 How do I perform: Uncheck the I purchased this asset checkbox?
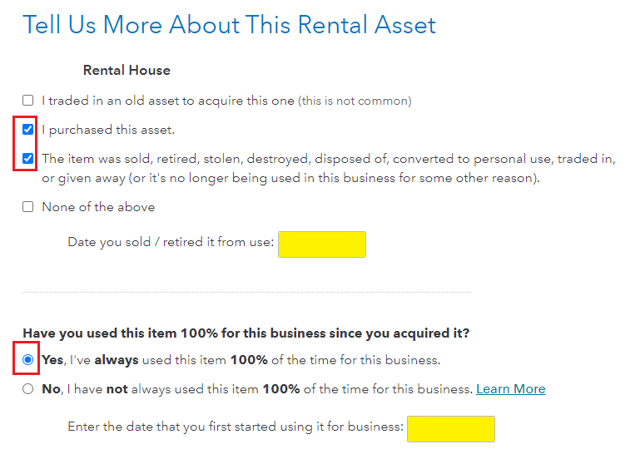pos(28,130)
